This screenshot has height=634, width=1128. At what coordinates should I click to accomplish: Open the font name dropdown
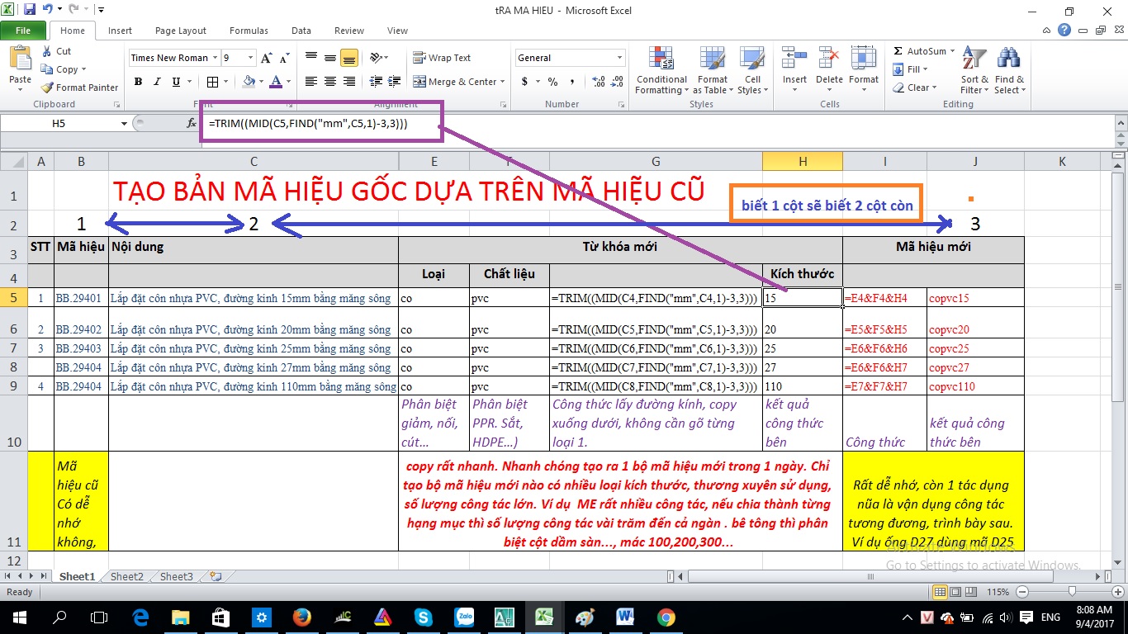(215, 58)
